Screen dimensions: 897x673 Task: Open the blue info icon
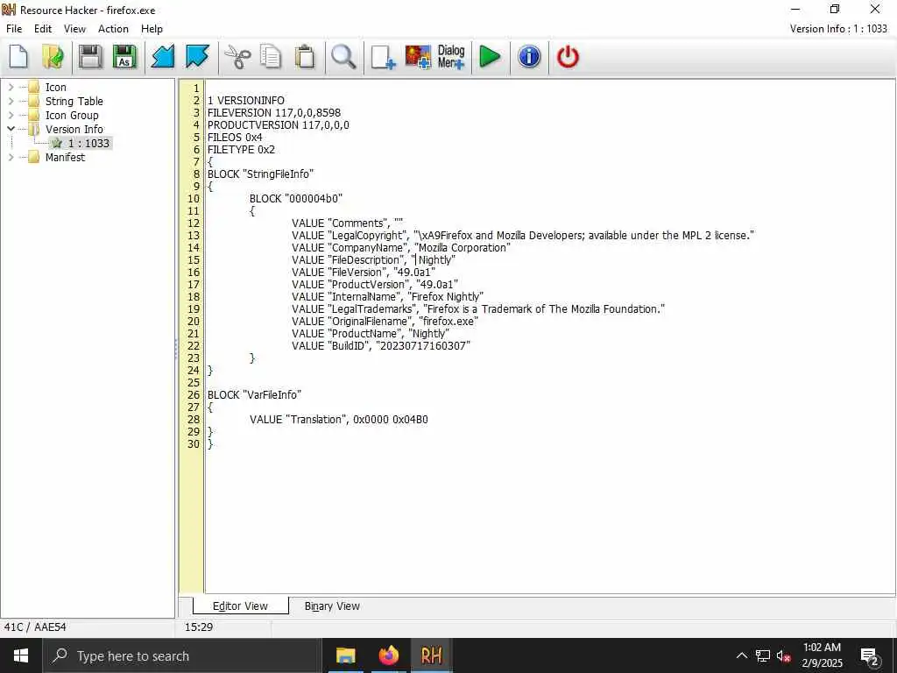click(x=529, y=57)
